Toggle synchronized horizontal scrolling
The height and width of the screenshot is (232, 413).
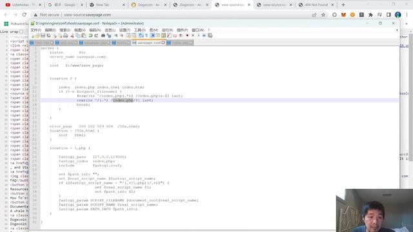[134, 35]
